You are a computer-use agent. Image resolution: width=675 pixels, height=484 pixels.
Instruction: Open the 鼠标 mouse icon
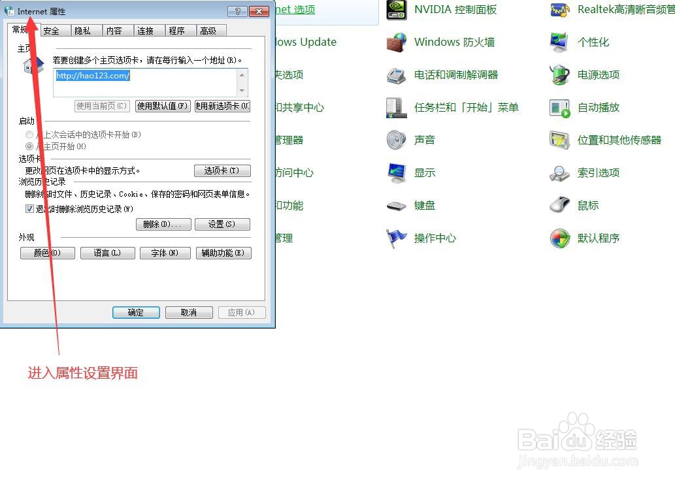(x=559, y=205)
